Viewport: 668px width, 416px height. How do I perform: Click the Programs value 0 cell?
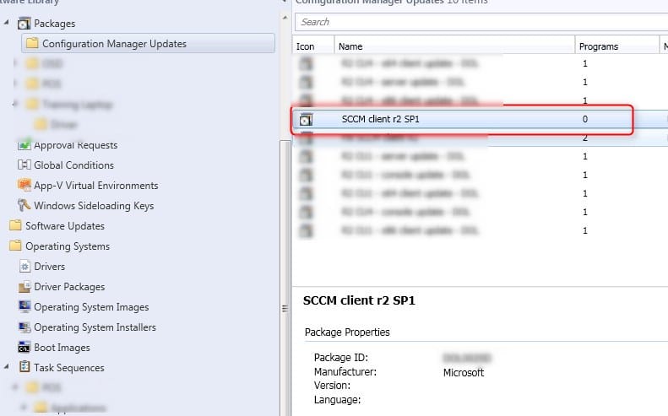[x=585, y=119]
